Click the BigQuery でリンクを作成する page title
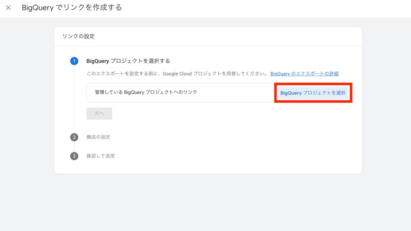Viewport: 411px width, 231px height. 72,8
